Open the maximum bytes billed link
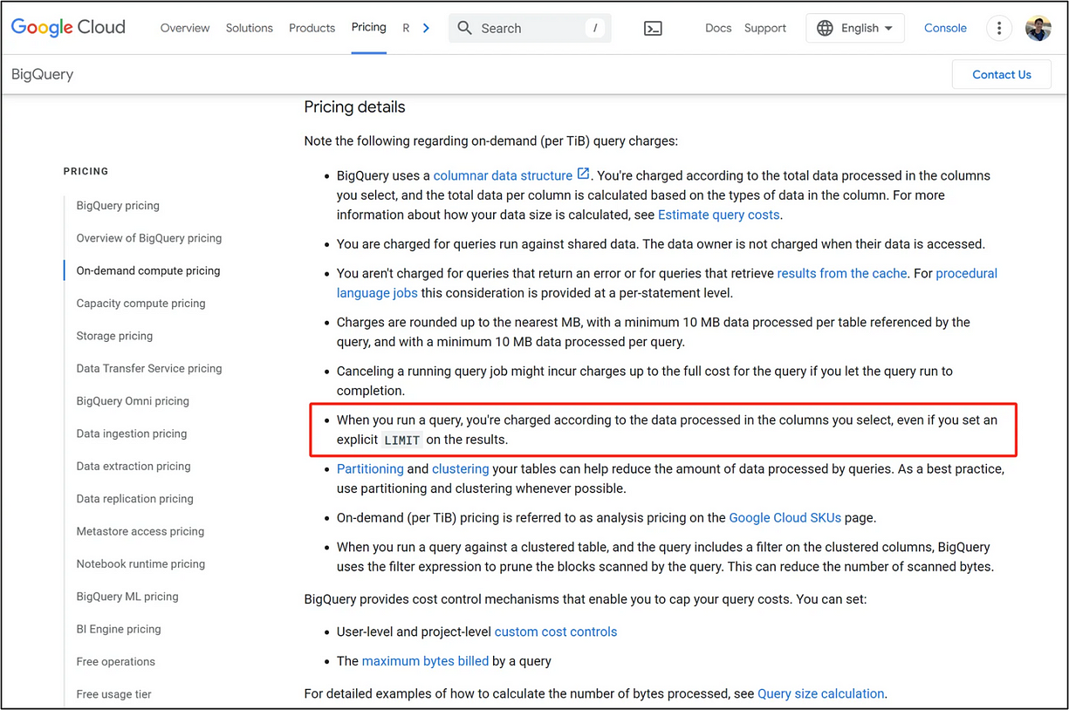1069x710 pixels. [425, 661]
